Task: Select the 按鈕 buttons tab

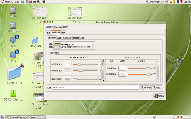Action: click(x=59, y=38)
